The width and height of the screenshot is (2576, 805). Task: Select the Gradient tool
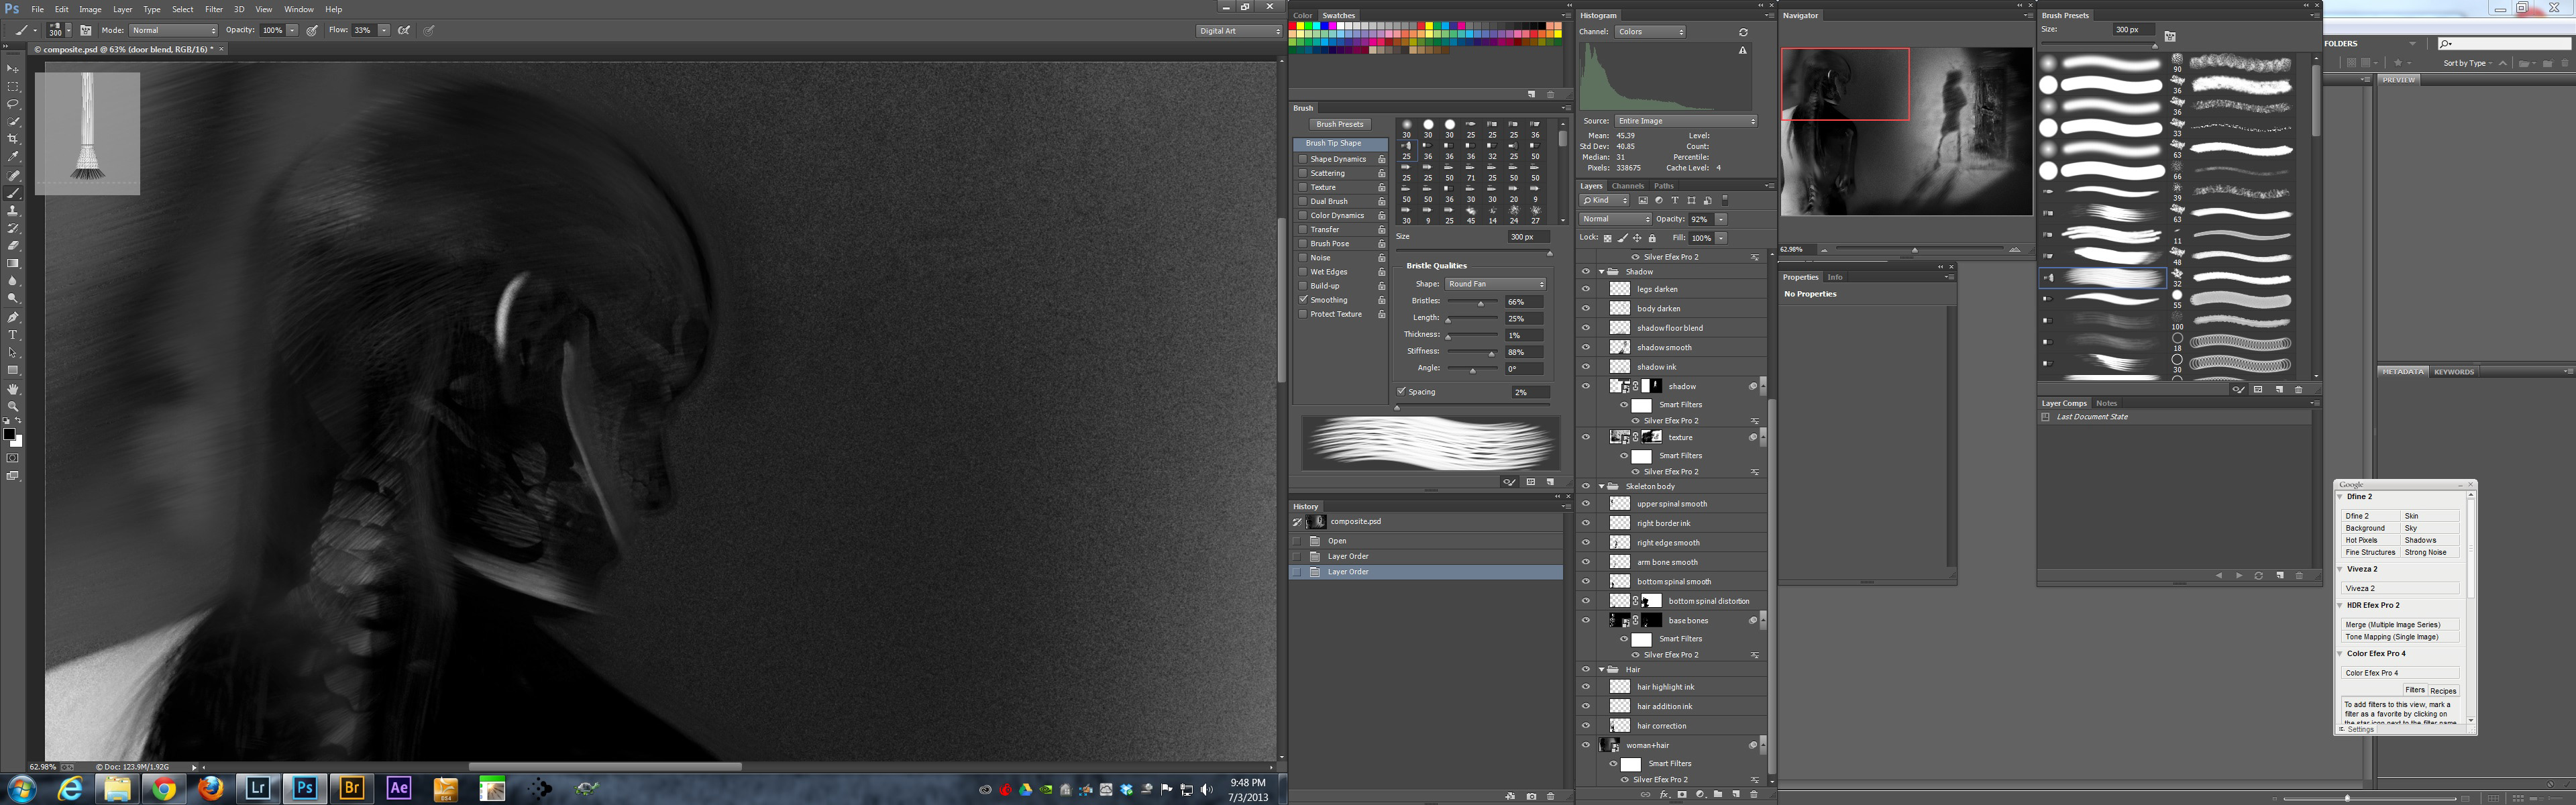(x=13, y=263)
